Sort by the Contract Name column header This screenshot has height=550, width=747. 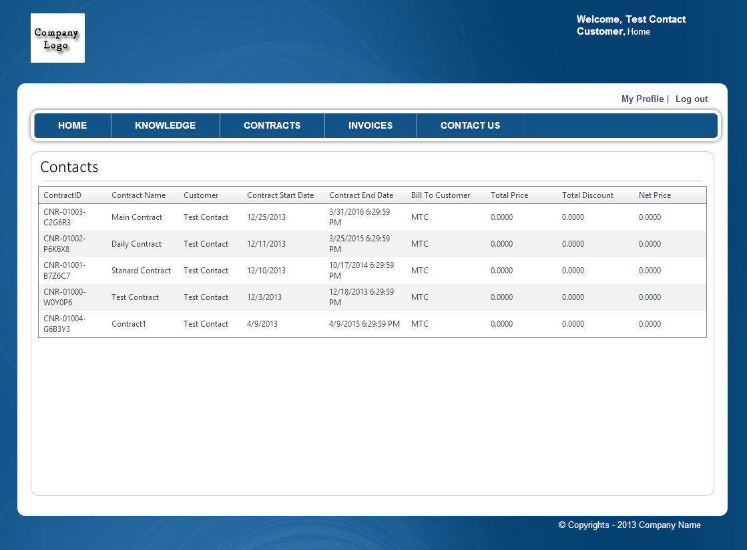138,195
